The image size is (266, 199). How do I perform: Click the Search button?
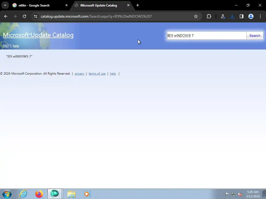pyautogui.click(x=255, y=35)
